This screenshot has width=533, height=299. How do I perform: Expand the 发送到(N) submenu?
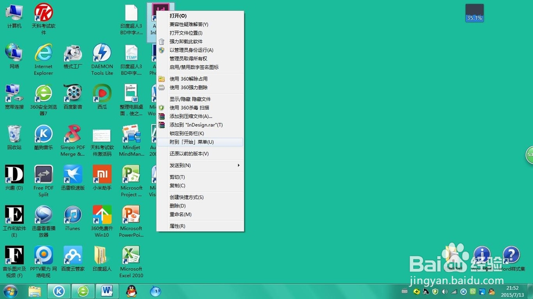[200, 165]
